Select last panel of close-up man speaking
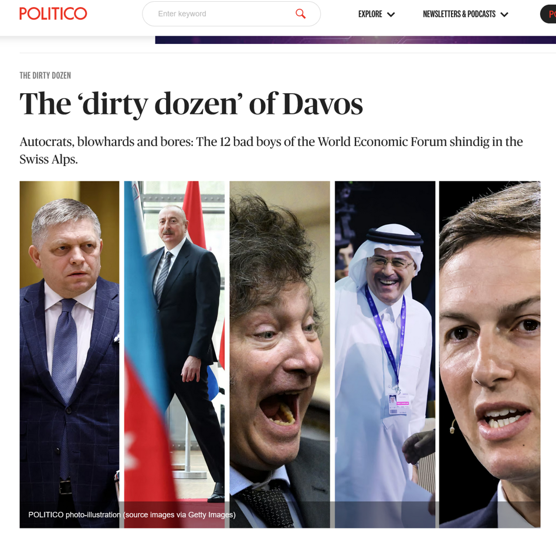The image size is (556, 542). [x=490, y=354]
